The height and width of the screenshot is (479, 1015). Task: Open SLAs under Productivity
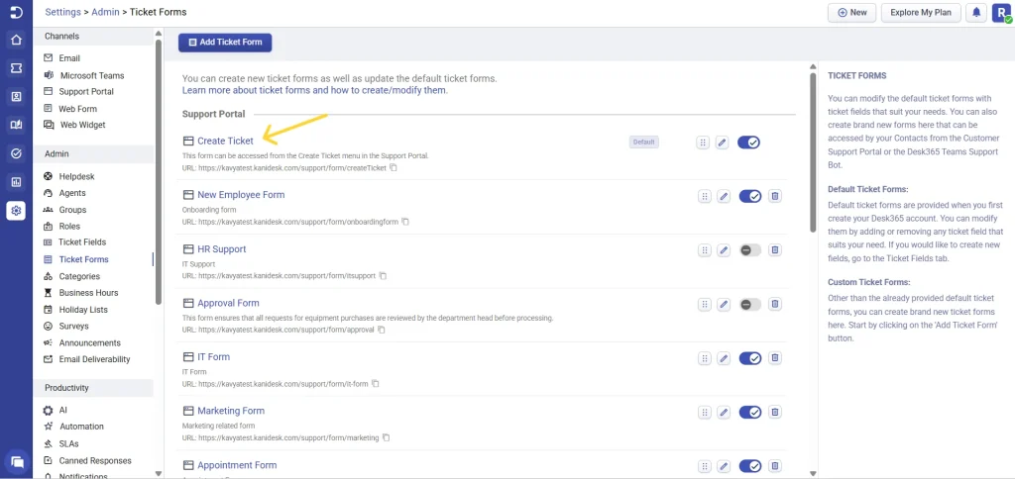pos(69,444)
